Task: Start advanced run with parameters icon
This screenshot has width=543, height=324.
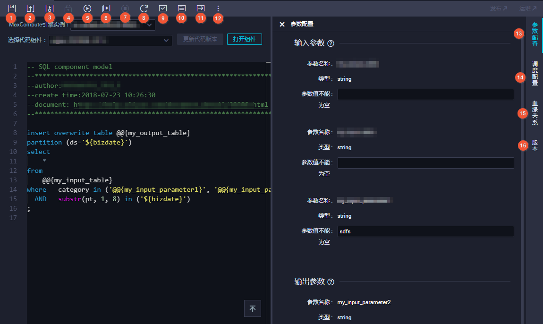Action: (x=106, y=9)
